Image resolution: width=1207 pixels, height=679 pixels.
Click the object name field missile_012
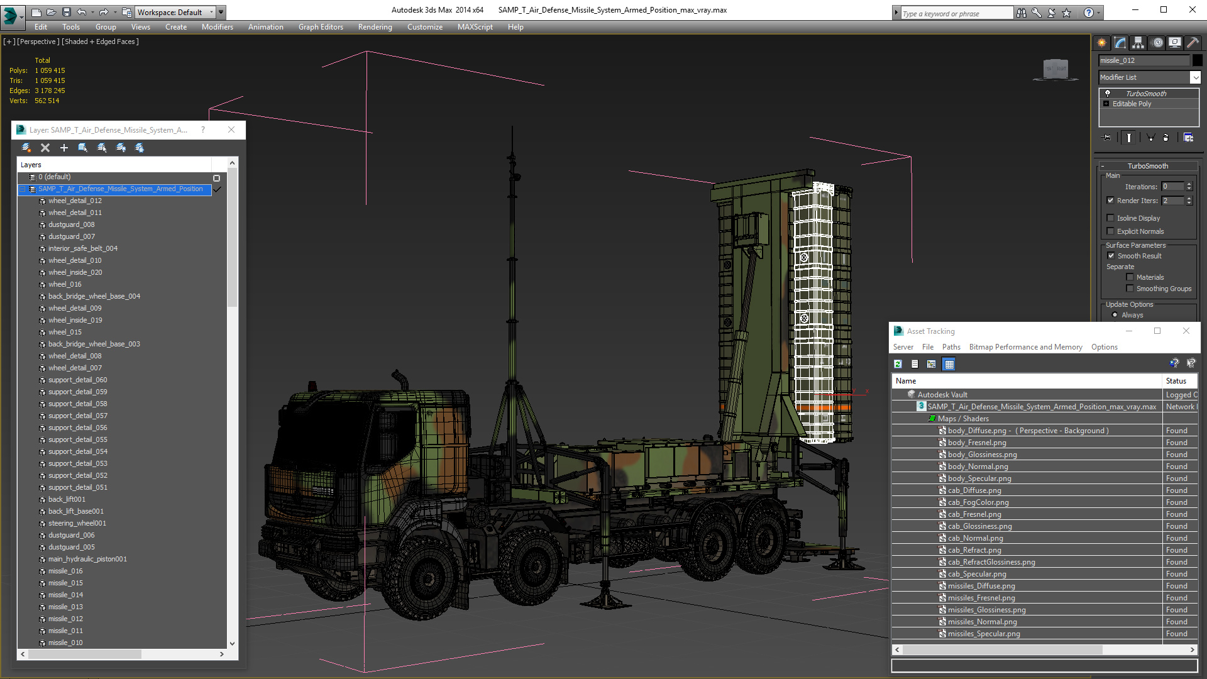click(1144, 60)
